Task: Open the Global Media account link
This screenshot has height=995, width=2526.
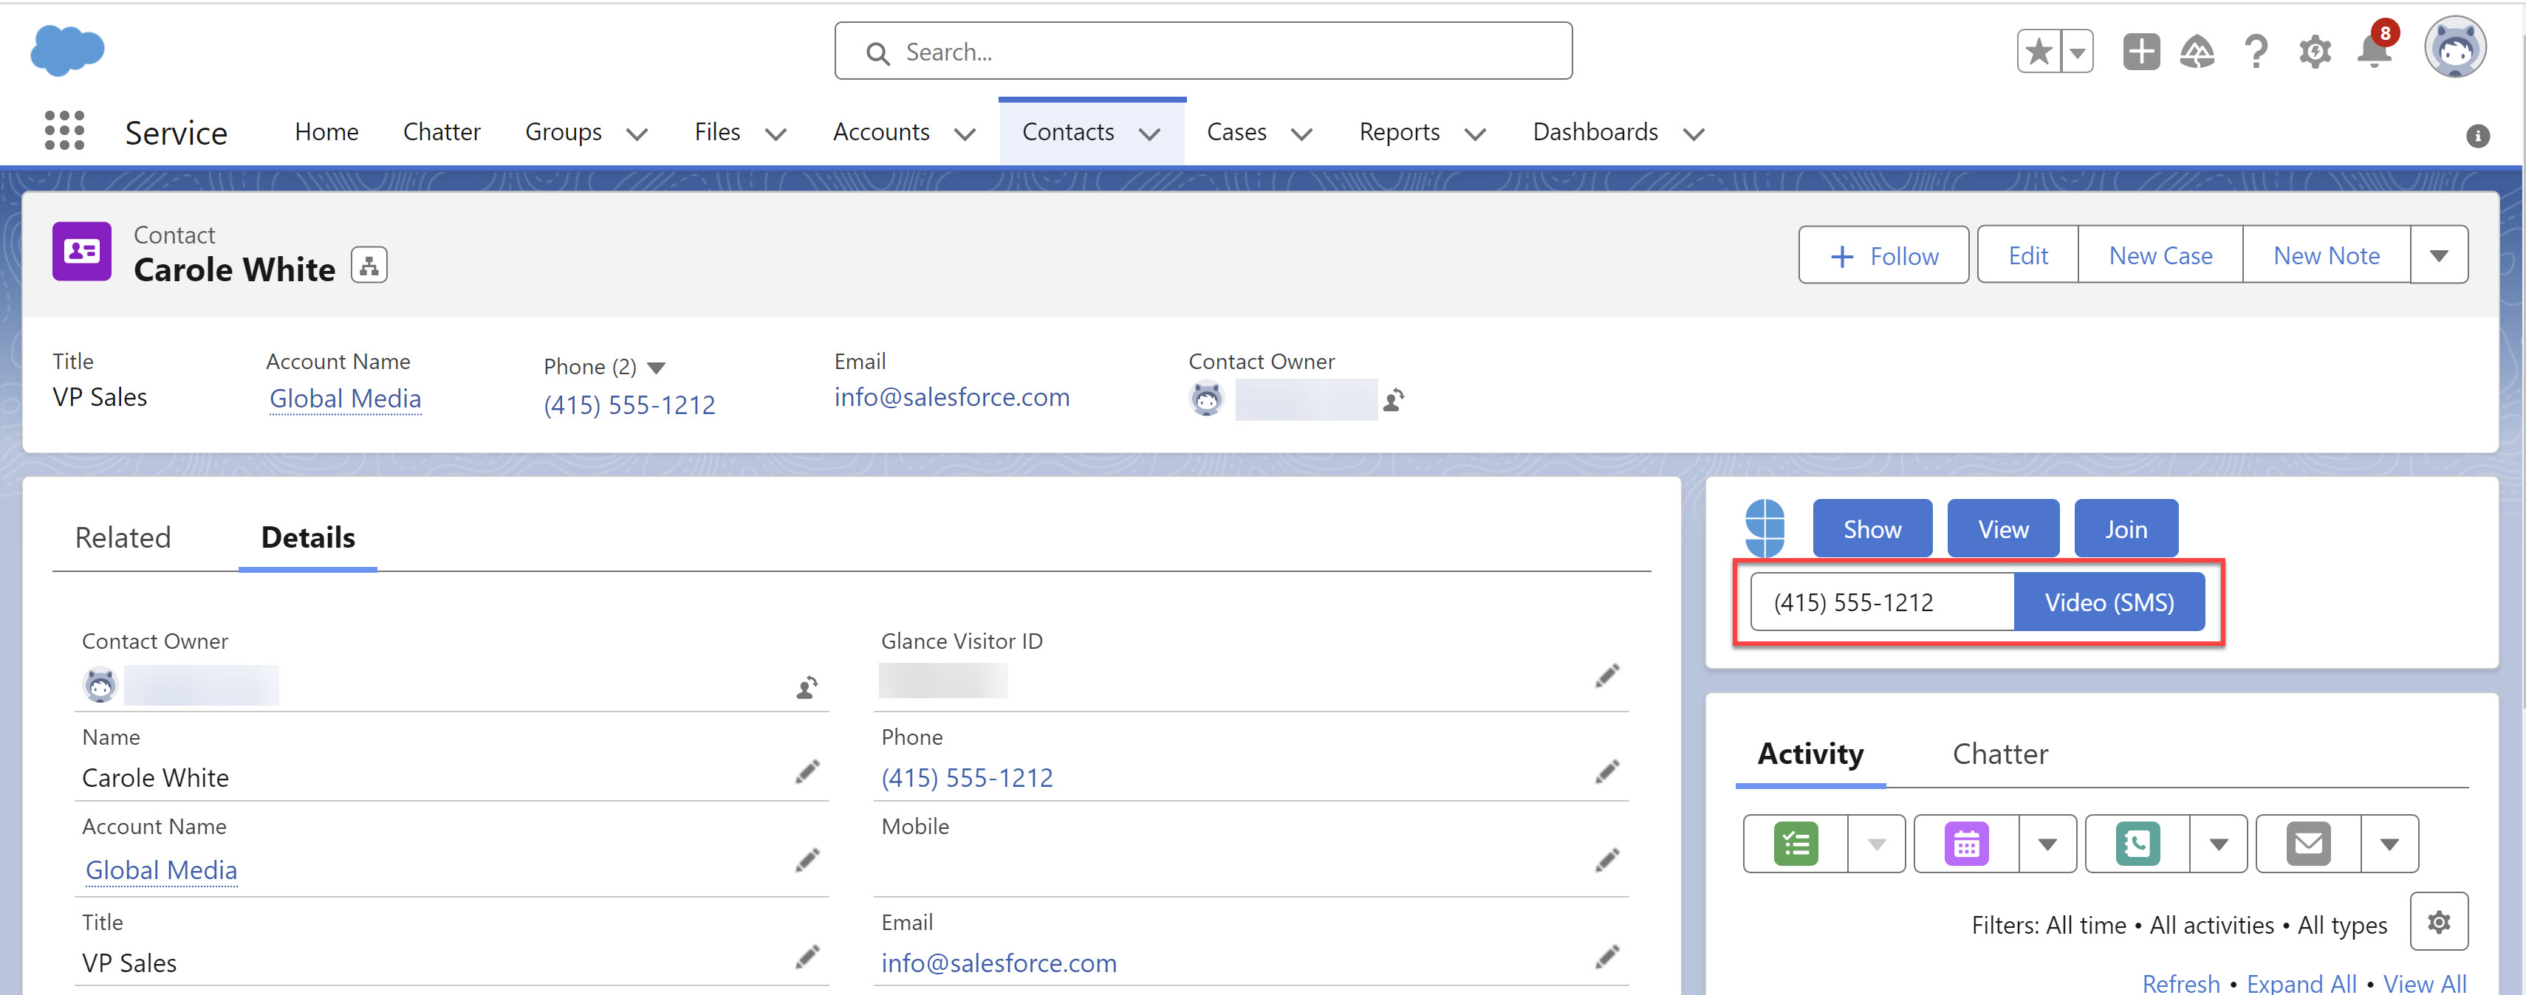Action: (x=345, y=398)
